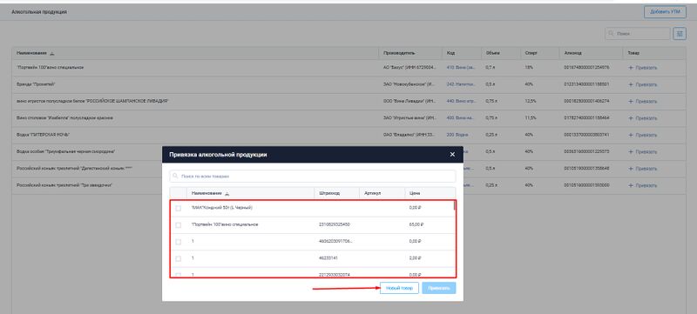
Task: Click Привязать link for Водка особая Триумфальная row
Action: 642,151
